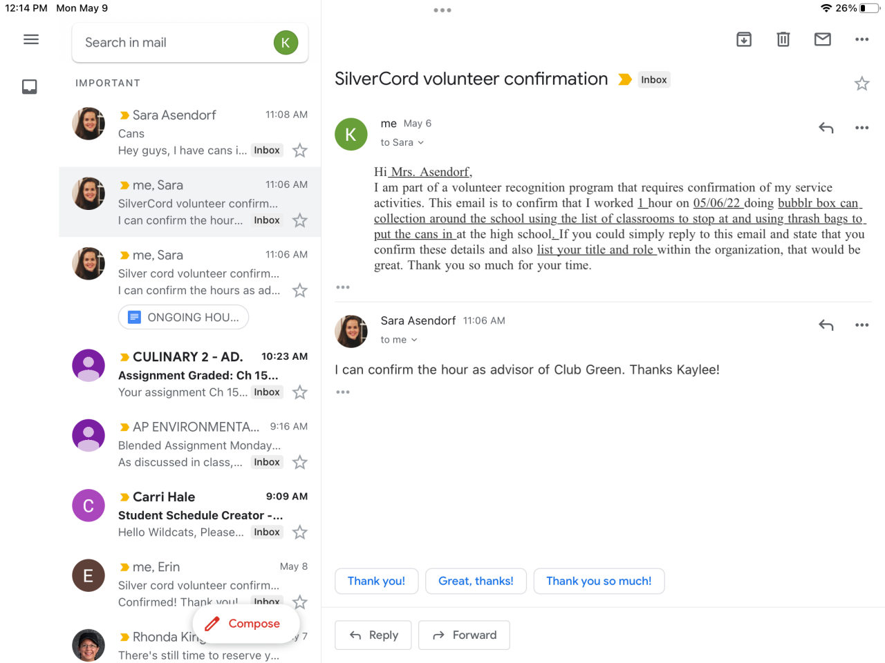Expand recipient details next to "to Sara"
The width and height of the screenshot is (885, 663).
point(420,143)
